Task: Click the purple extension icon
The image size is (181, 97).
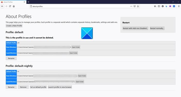Action: 170,6
